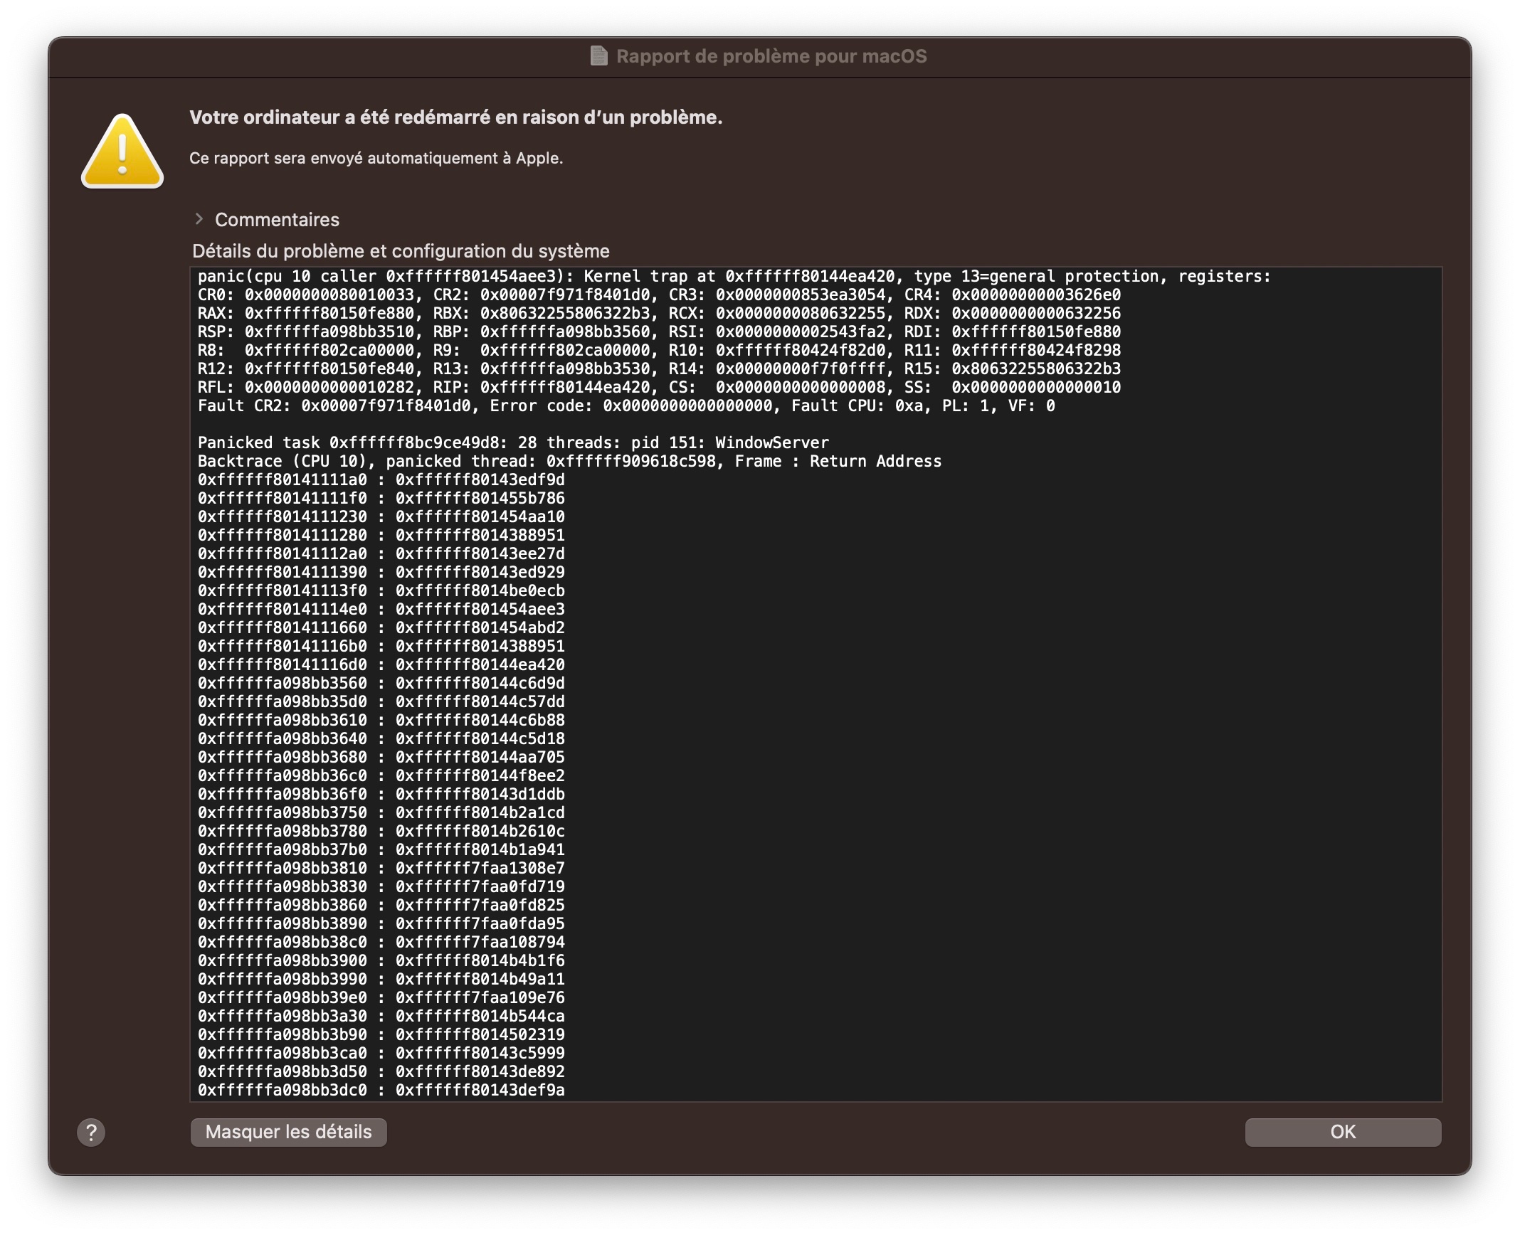Click Masquer les détails button

[288, 1132]
